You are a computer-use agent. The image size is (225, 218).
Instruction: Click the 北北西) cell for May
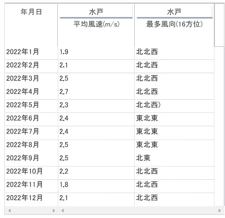click(x=175, y=106)
